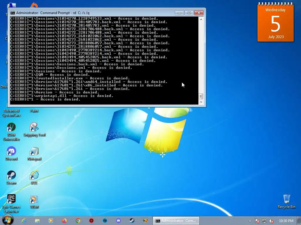Click the 'Sessions\Sessions.xml' output line
Viewport: 301px width, 225px height.
point(71,68)
